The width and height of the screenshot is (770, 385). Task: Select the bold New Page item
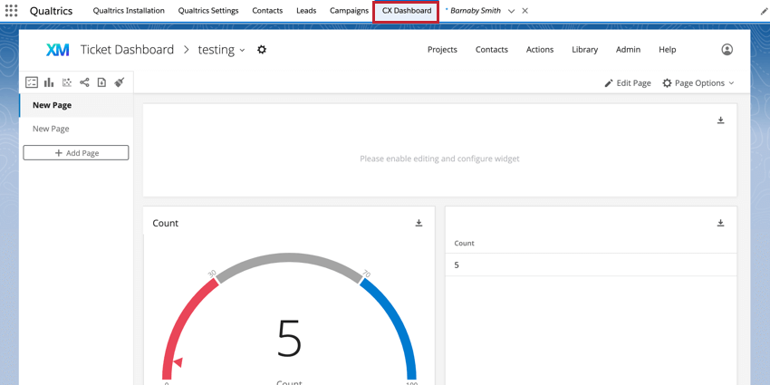pyautogui.click(x=76, y=105)
